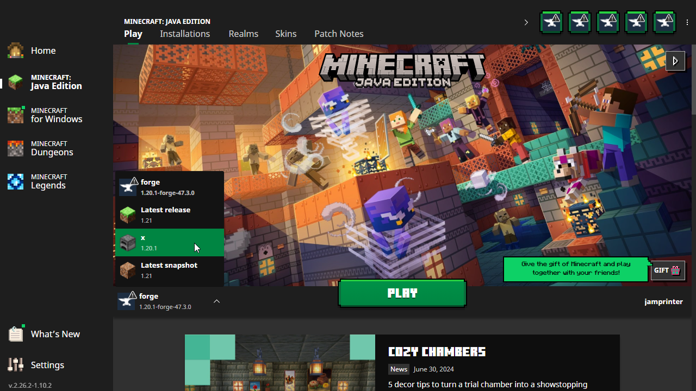Click the three-dot more options menu
The image size is (696, 391).
(687, 22)
